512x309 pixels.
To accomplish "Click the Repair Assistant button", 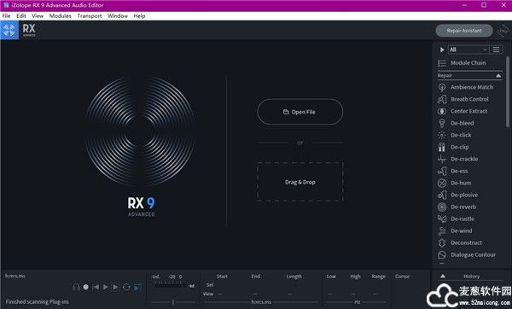I will click(x=464, y=31).
